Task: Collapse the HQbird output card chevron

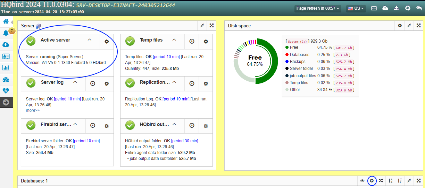Action: point(174,124)
